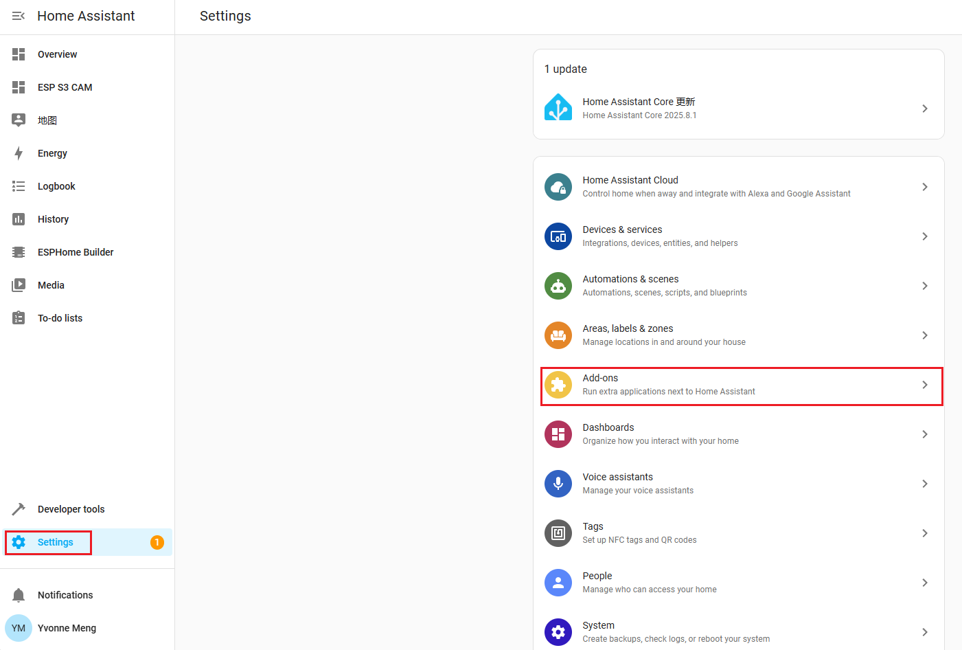This screenshot has height=650, width=962.
Task: Open the Notifications bell icon
Action: [x=19, y=595]
